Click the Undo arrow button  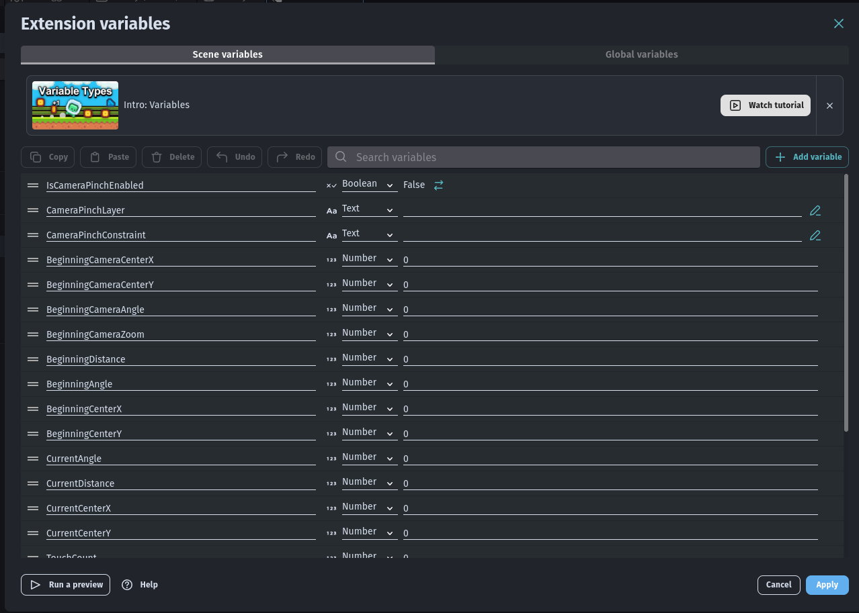tap(235, 157)
